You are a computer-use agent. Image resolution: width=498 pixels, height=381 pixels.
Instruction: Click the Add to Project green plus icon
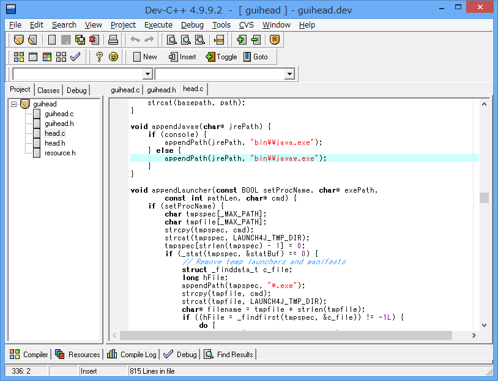(242, 40)
